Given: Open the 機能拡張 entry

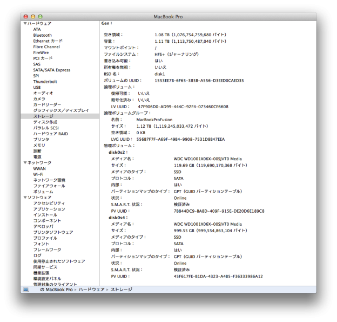Looking at the screenshot, I should tap(41, 273).
